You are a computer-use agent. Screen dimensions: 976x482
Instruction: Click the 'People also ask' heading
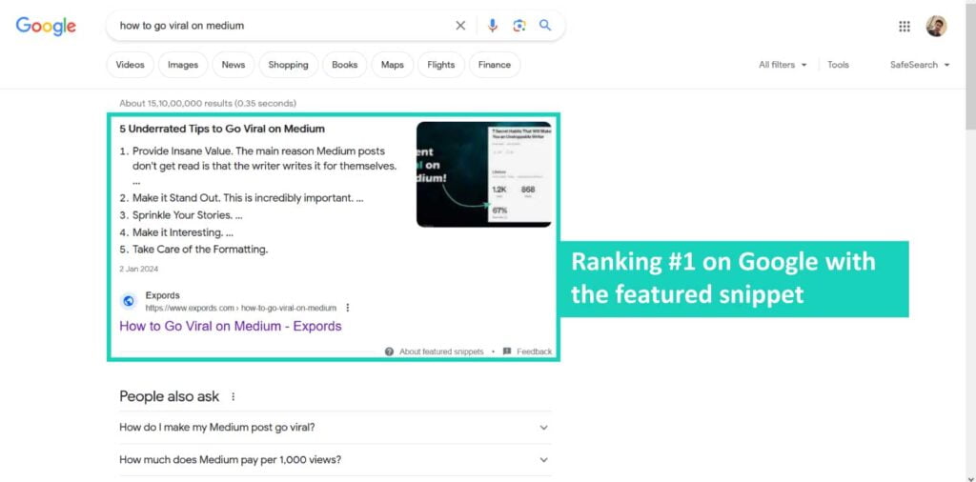(x=170, y=396)
